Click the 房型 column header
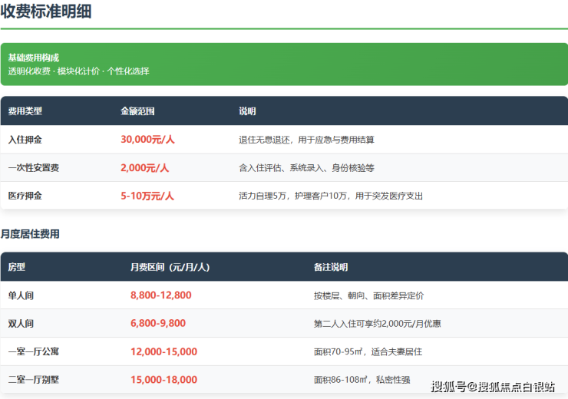The width and height of the screenshot is (568, 399). coord(17,267)
